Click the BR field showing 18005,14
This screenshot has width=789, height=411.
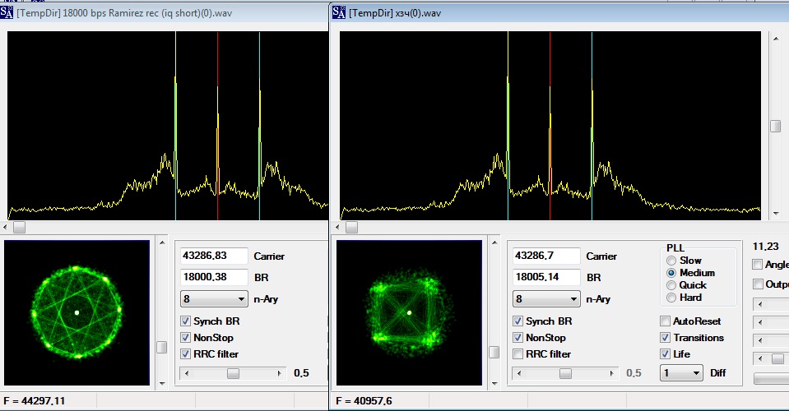(x=546, y=277)
